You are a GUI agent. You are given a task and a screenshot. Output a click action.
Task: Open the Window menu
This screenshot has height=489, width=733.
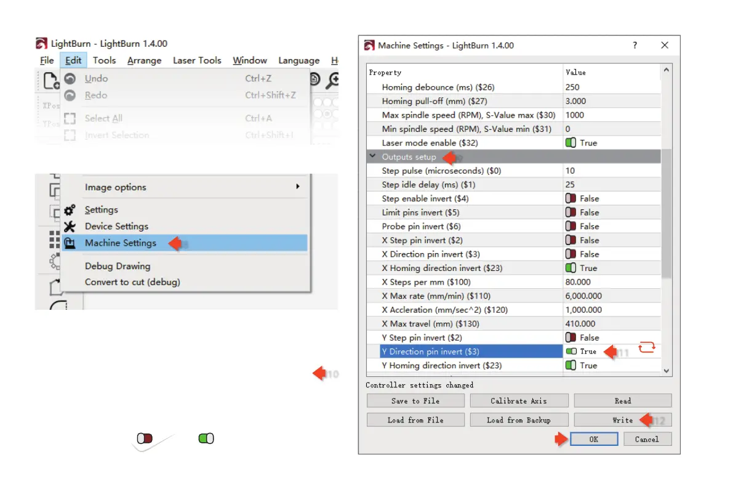250,60
